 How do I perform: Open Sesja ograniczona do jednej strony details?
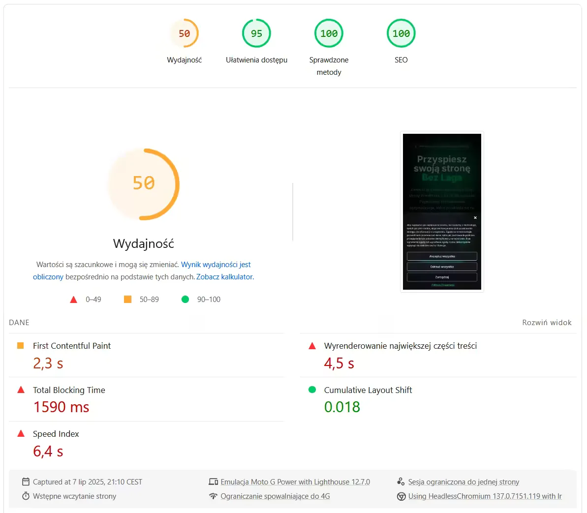click(463, 482)
